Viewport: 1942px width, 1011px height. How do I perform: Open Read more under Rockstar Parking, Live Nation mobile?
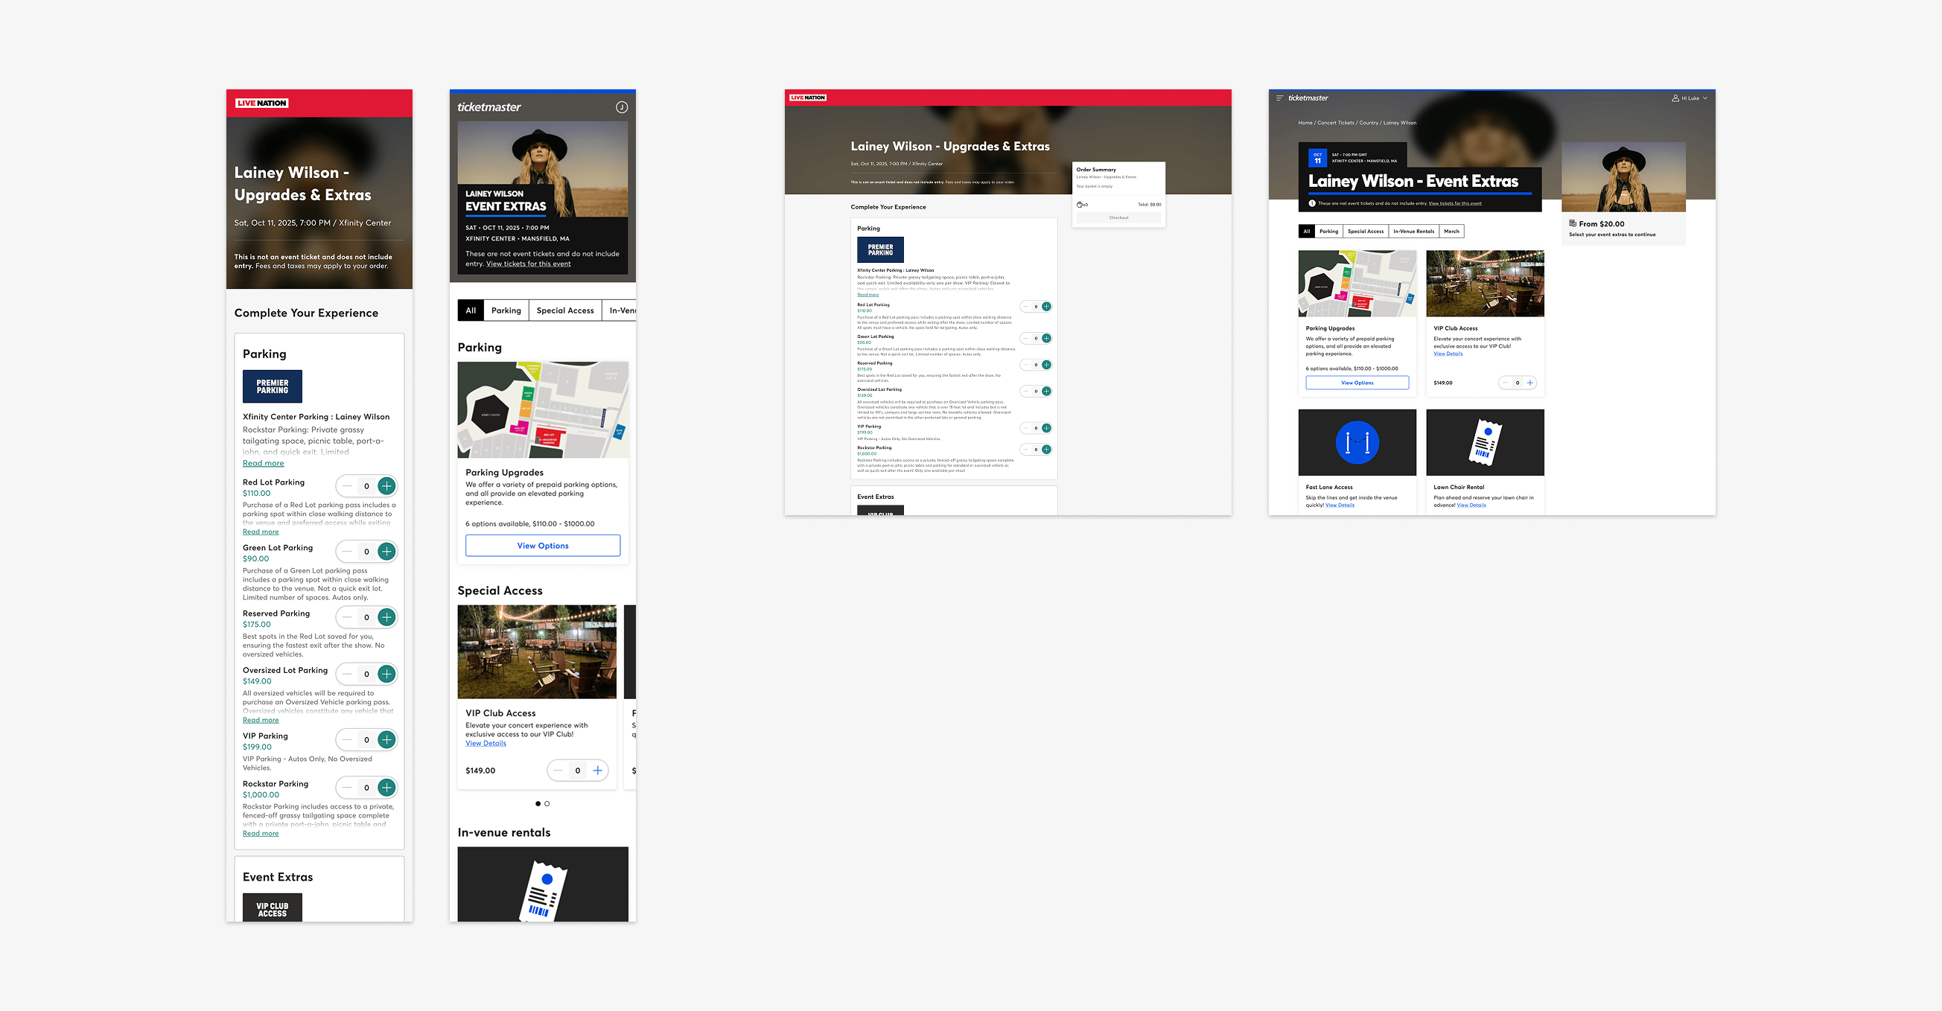[x=261, y=833]
